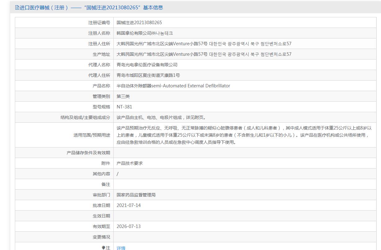The image size is (381, 250).
Task: Click product name semi-Automated External Defibrillator
Action: (x=173, y=86)
